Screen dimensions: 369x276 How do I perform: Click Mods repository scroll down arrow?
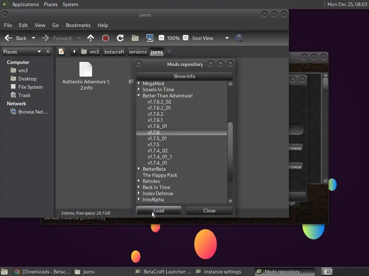coord(230,201)
